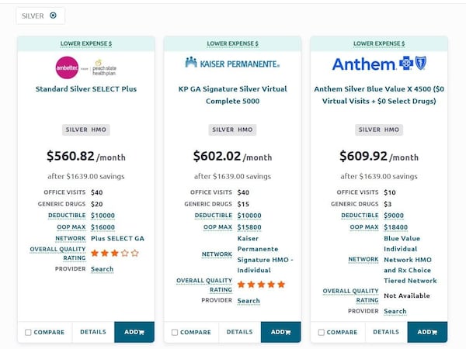Image resolution: width=466 pixels, height=349 pixels.
Task: Open Details for the Ambetter plan
Action: (x=92, y=332)
